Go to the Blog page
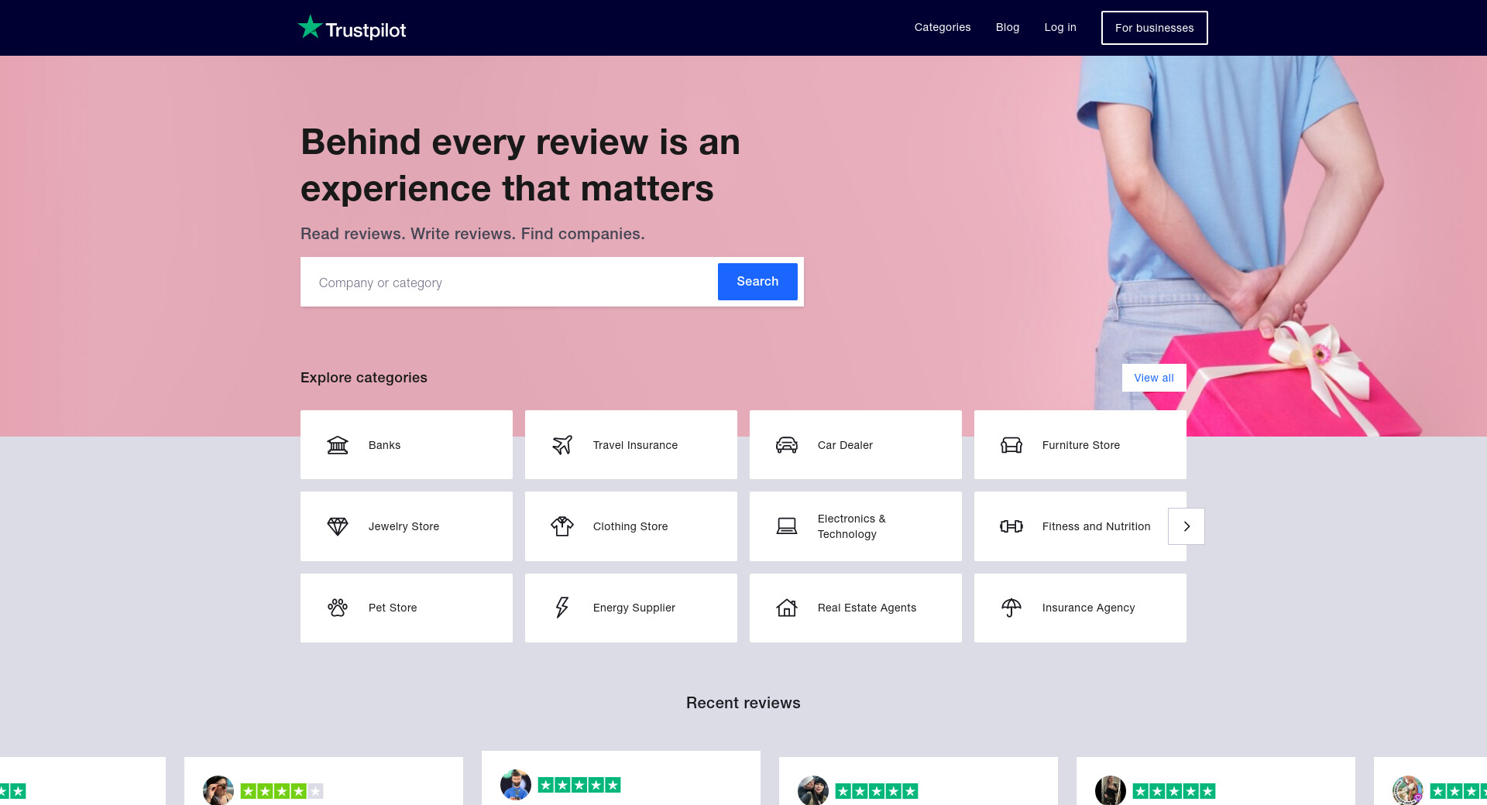This screenshot has height=805, width=1487. point(1008,27)
